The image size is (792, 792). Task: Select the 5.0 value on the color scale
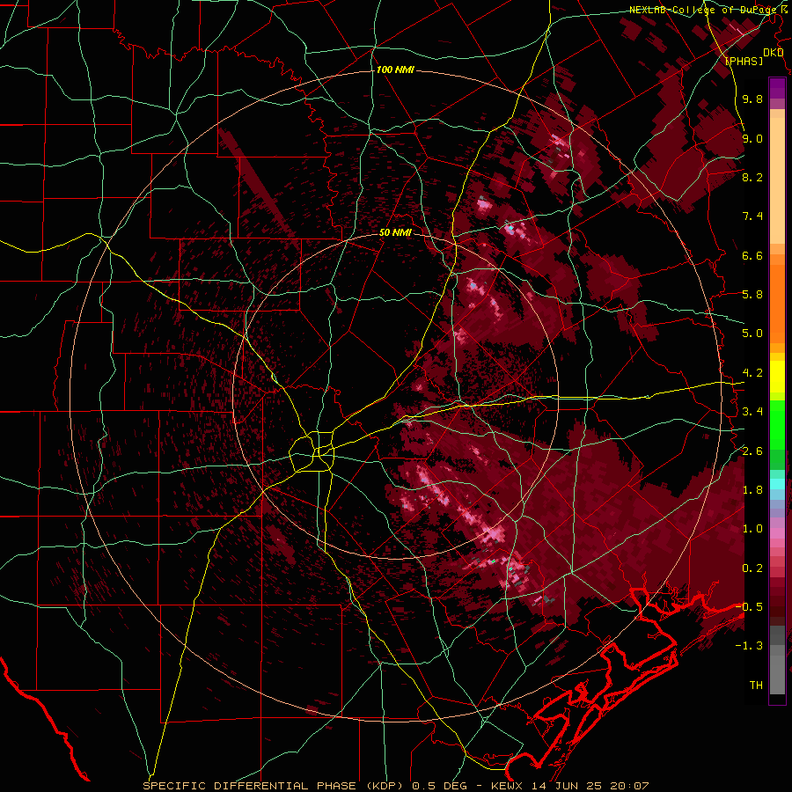point(752,334)
